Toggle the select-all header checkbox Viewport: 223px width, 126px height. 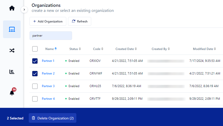[35, 49]
